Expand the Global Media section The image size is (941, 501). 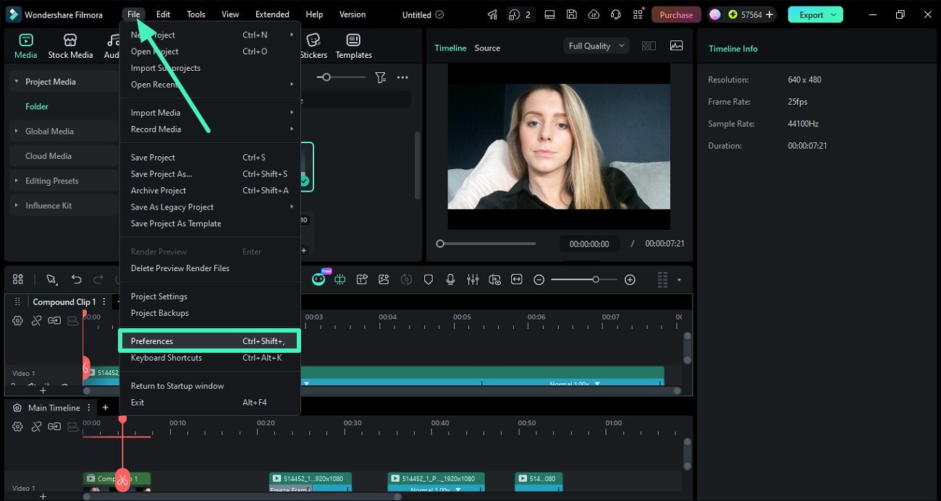16,132
